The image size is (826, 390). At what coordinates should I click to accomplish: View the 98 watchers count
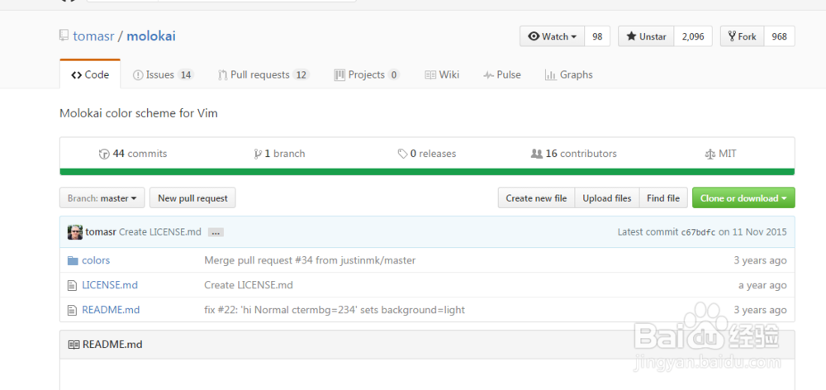pos(597,36)
